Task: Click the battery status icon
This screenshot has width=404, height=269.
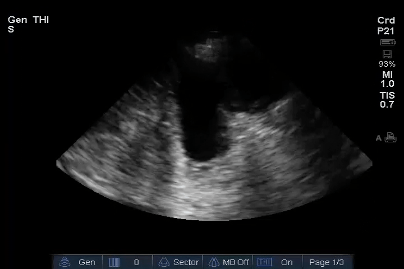Action: coord(387,43)
